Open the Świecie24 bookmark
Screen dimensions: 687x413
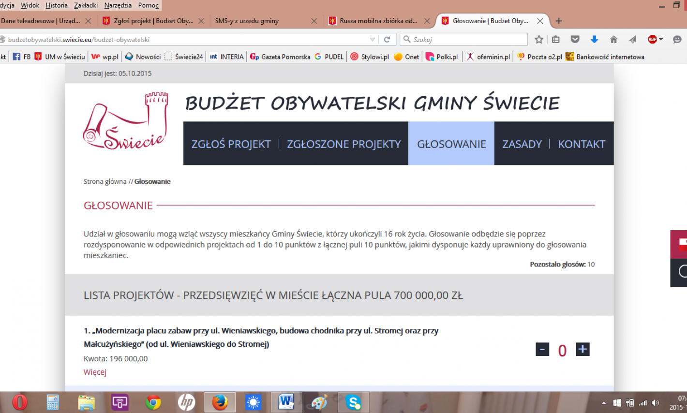pyautogui.click(x=183, y=57)
